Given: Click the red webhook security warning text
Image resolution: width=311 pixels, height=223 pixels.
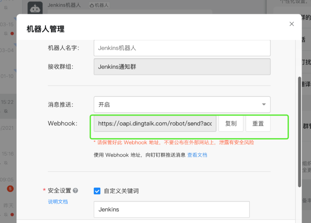Looking at the screenshot, I should [x=174, y=143].
